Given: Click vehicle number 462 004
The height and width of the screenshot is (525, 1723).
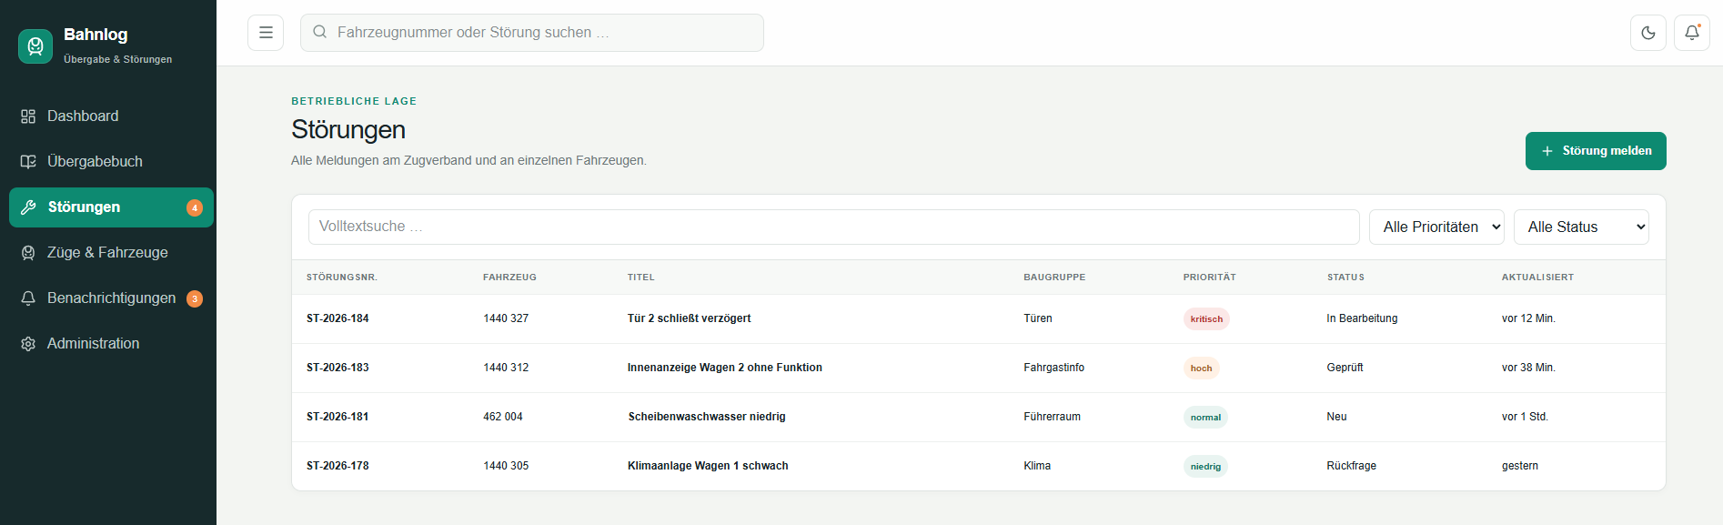Looking at the screenshot, I should pos(503,417).
